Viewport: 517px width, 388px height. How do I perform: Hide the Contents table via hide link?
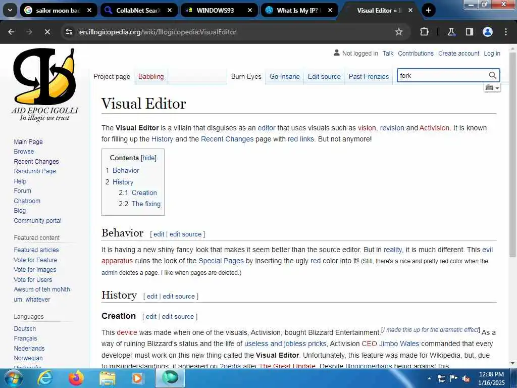coord(149,158)
